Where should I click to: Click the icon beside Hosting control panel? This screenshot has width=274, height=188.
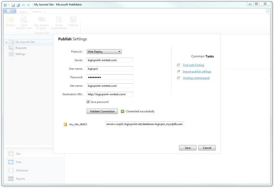178,78
